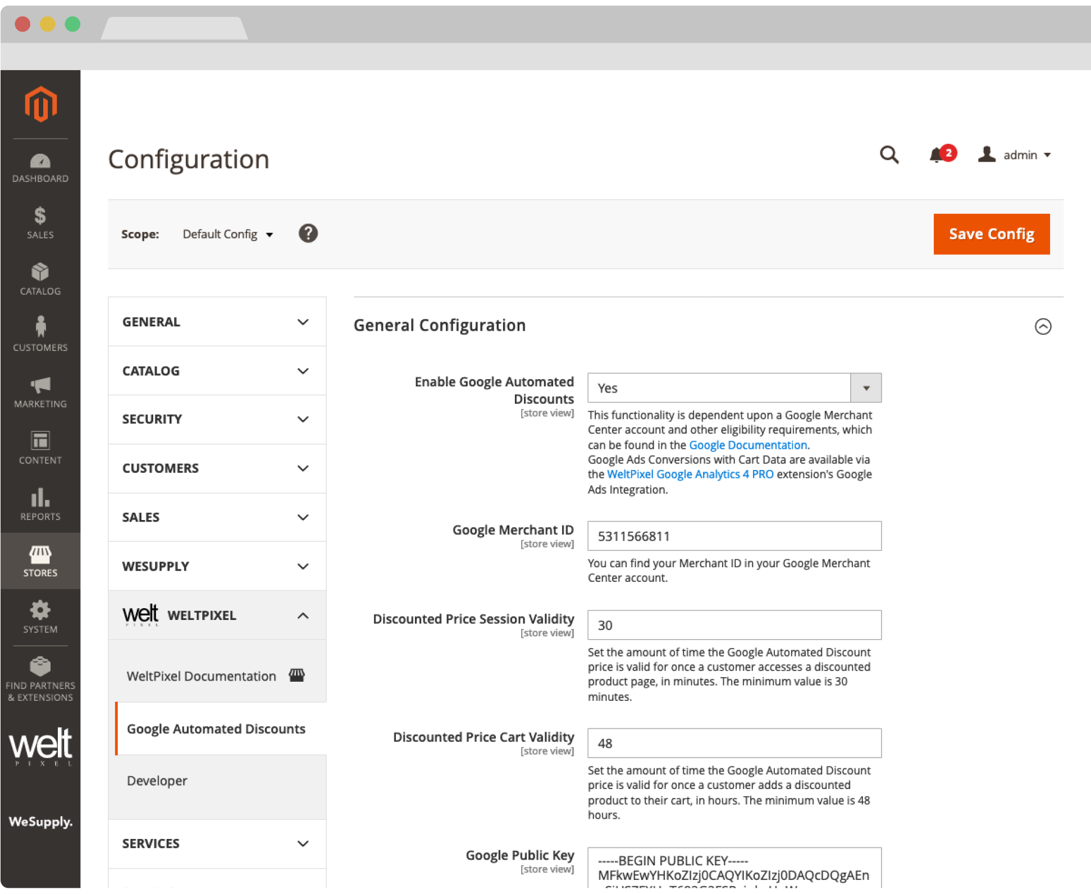
Task: Click into the Google Merchant ID field
Action: pos(734,536)
